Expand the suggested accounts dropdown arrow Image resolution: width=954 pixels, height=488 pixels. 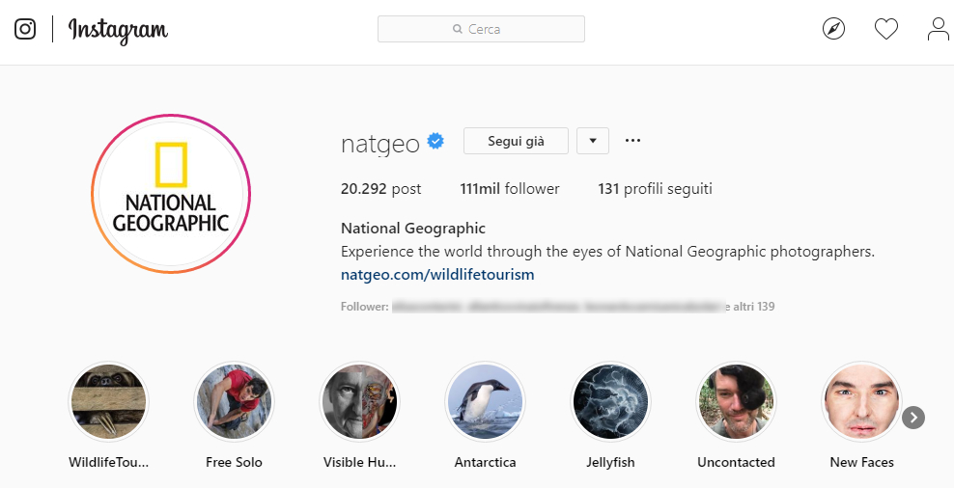point(592,141)
